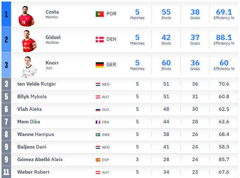Open Juri Knorr's player photo
This screenshot has width=240, height=178.
point(29,66)
